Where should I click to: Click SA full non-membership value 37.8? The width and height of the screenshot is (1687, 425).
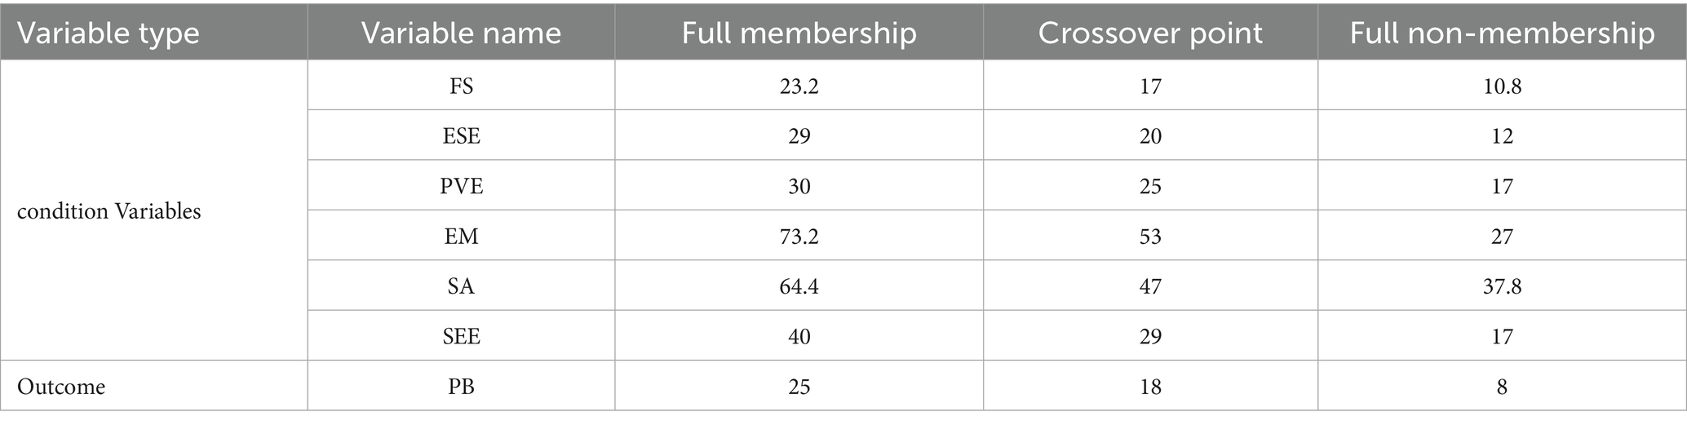(x=1502, y=286)
